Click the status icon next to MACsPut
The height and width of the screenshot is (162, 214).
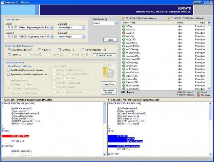pyautogui.click(x=124, y=36)
